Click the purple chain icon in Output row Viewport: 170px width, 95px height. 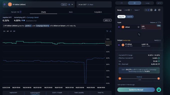[x=119, y=45]
